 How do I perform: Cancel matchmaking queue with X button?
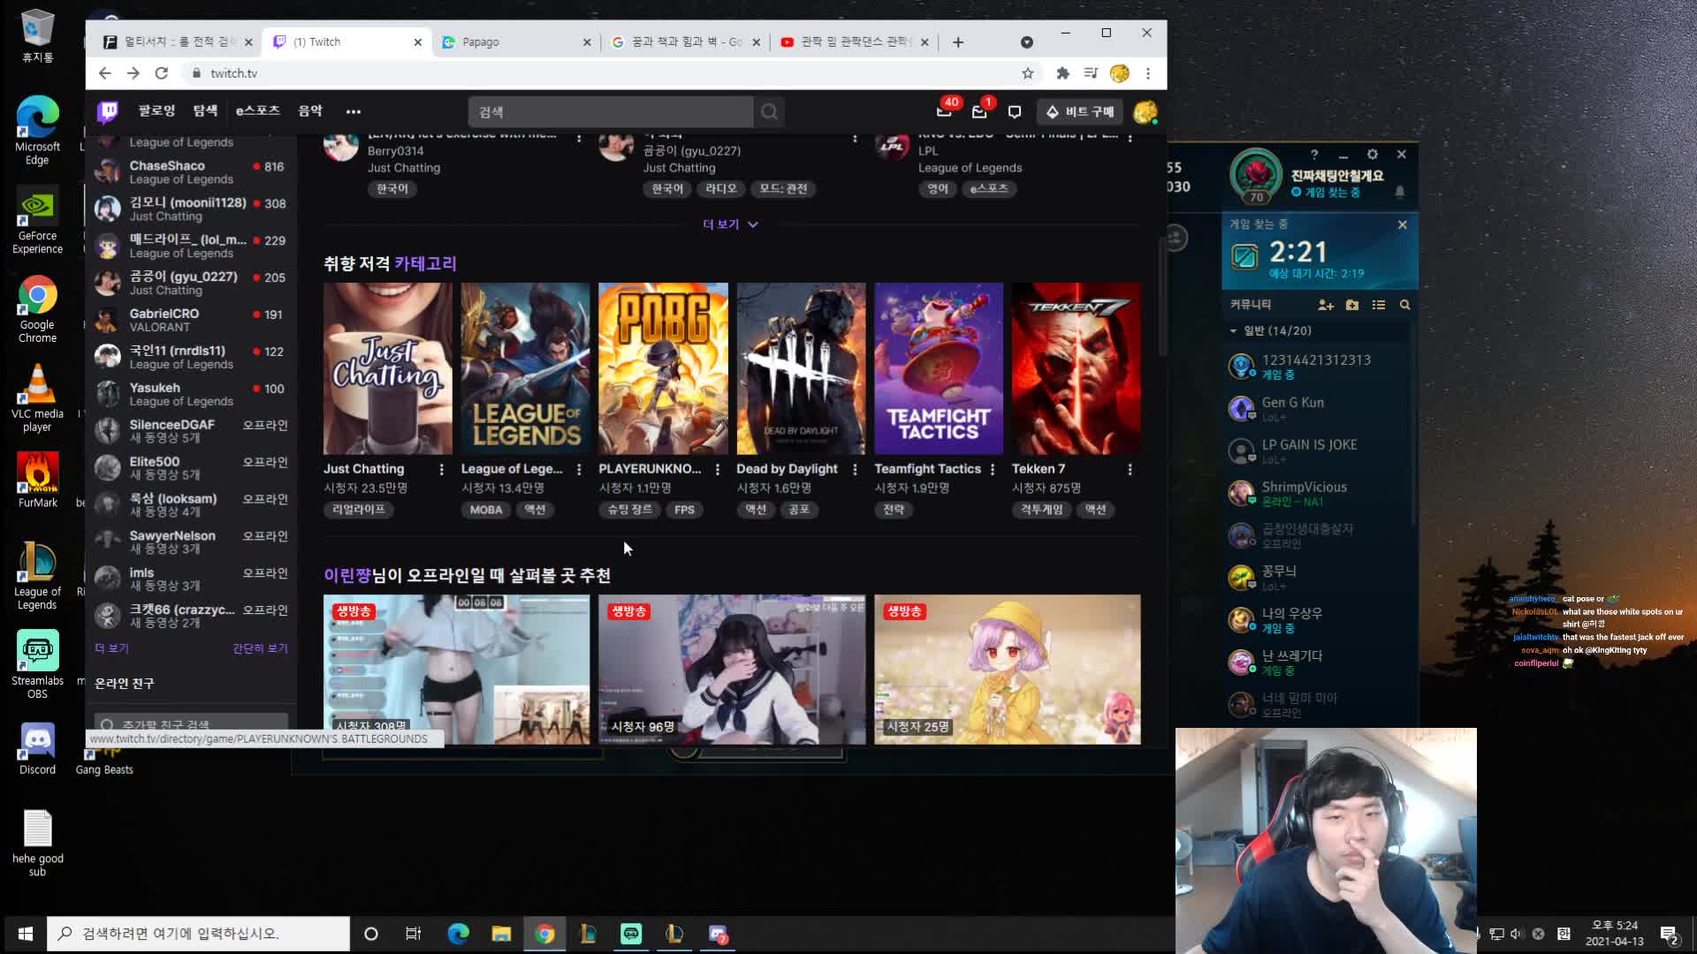click(x=1403, y=224)
